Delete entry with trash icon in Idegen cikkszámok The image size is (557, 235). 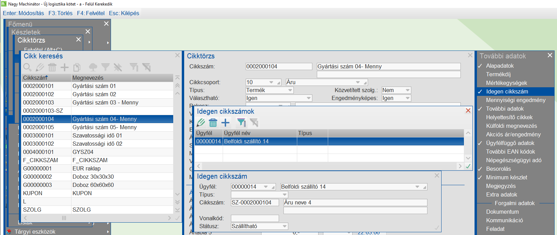[x=213, y=122]
